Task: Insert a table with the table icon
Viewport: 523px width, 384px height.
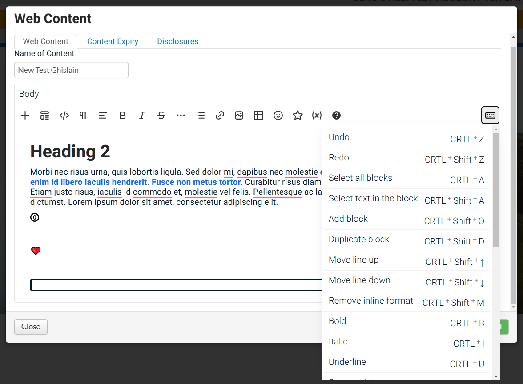Action: (x=258, y=116)
